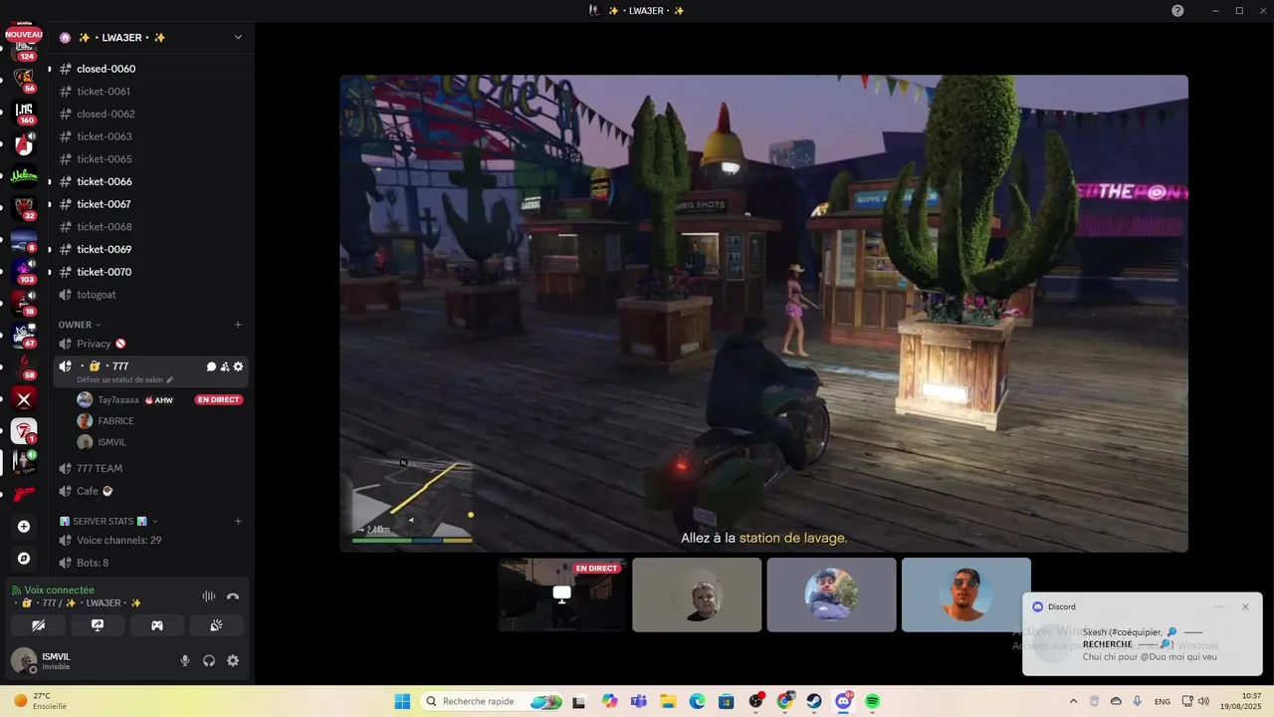
Task: Open user settings gear at bottom
Action: point(233,660)
